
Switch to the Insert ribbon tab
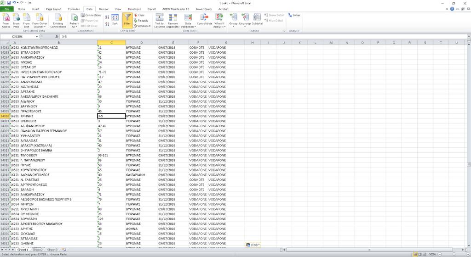(x=35, y=9)
